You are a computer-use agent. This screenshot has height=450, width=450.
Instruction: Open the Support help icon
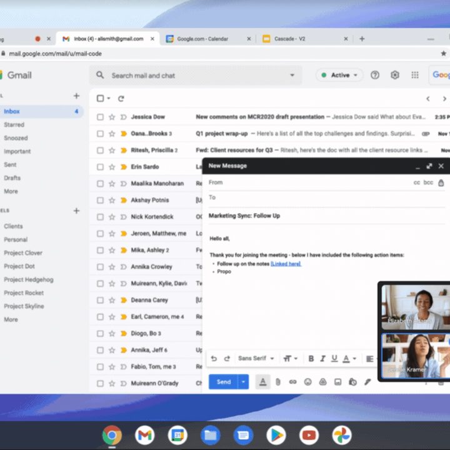(375, 75)
